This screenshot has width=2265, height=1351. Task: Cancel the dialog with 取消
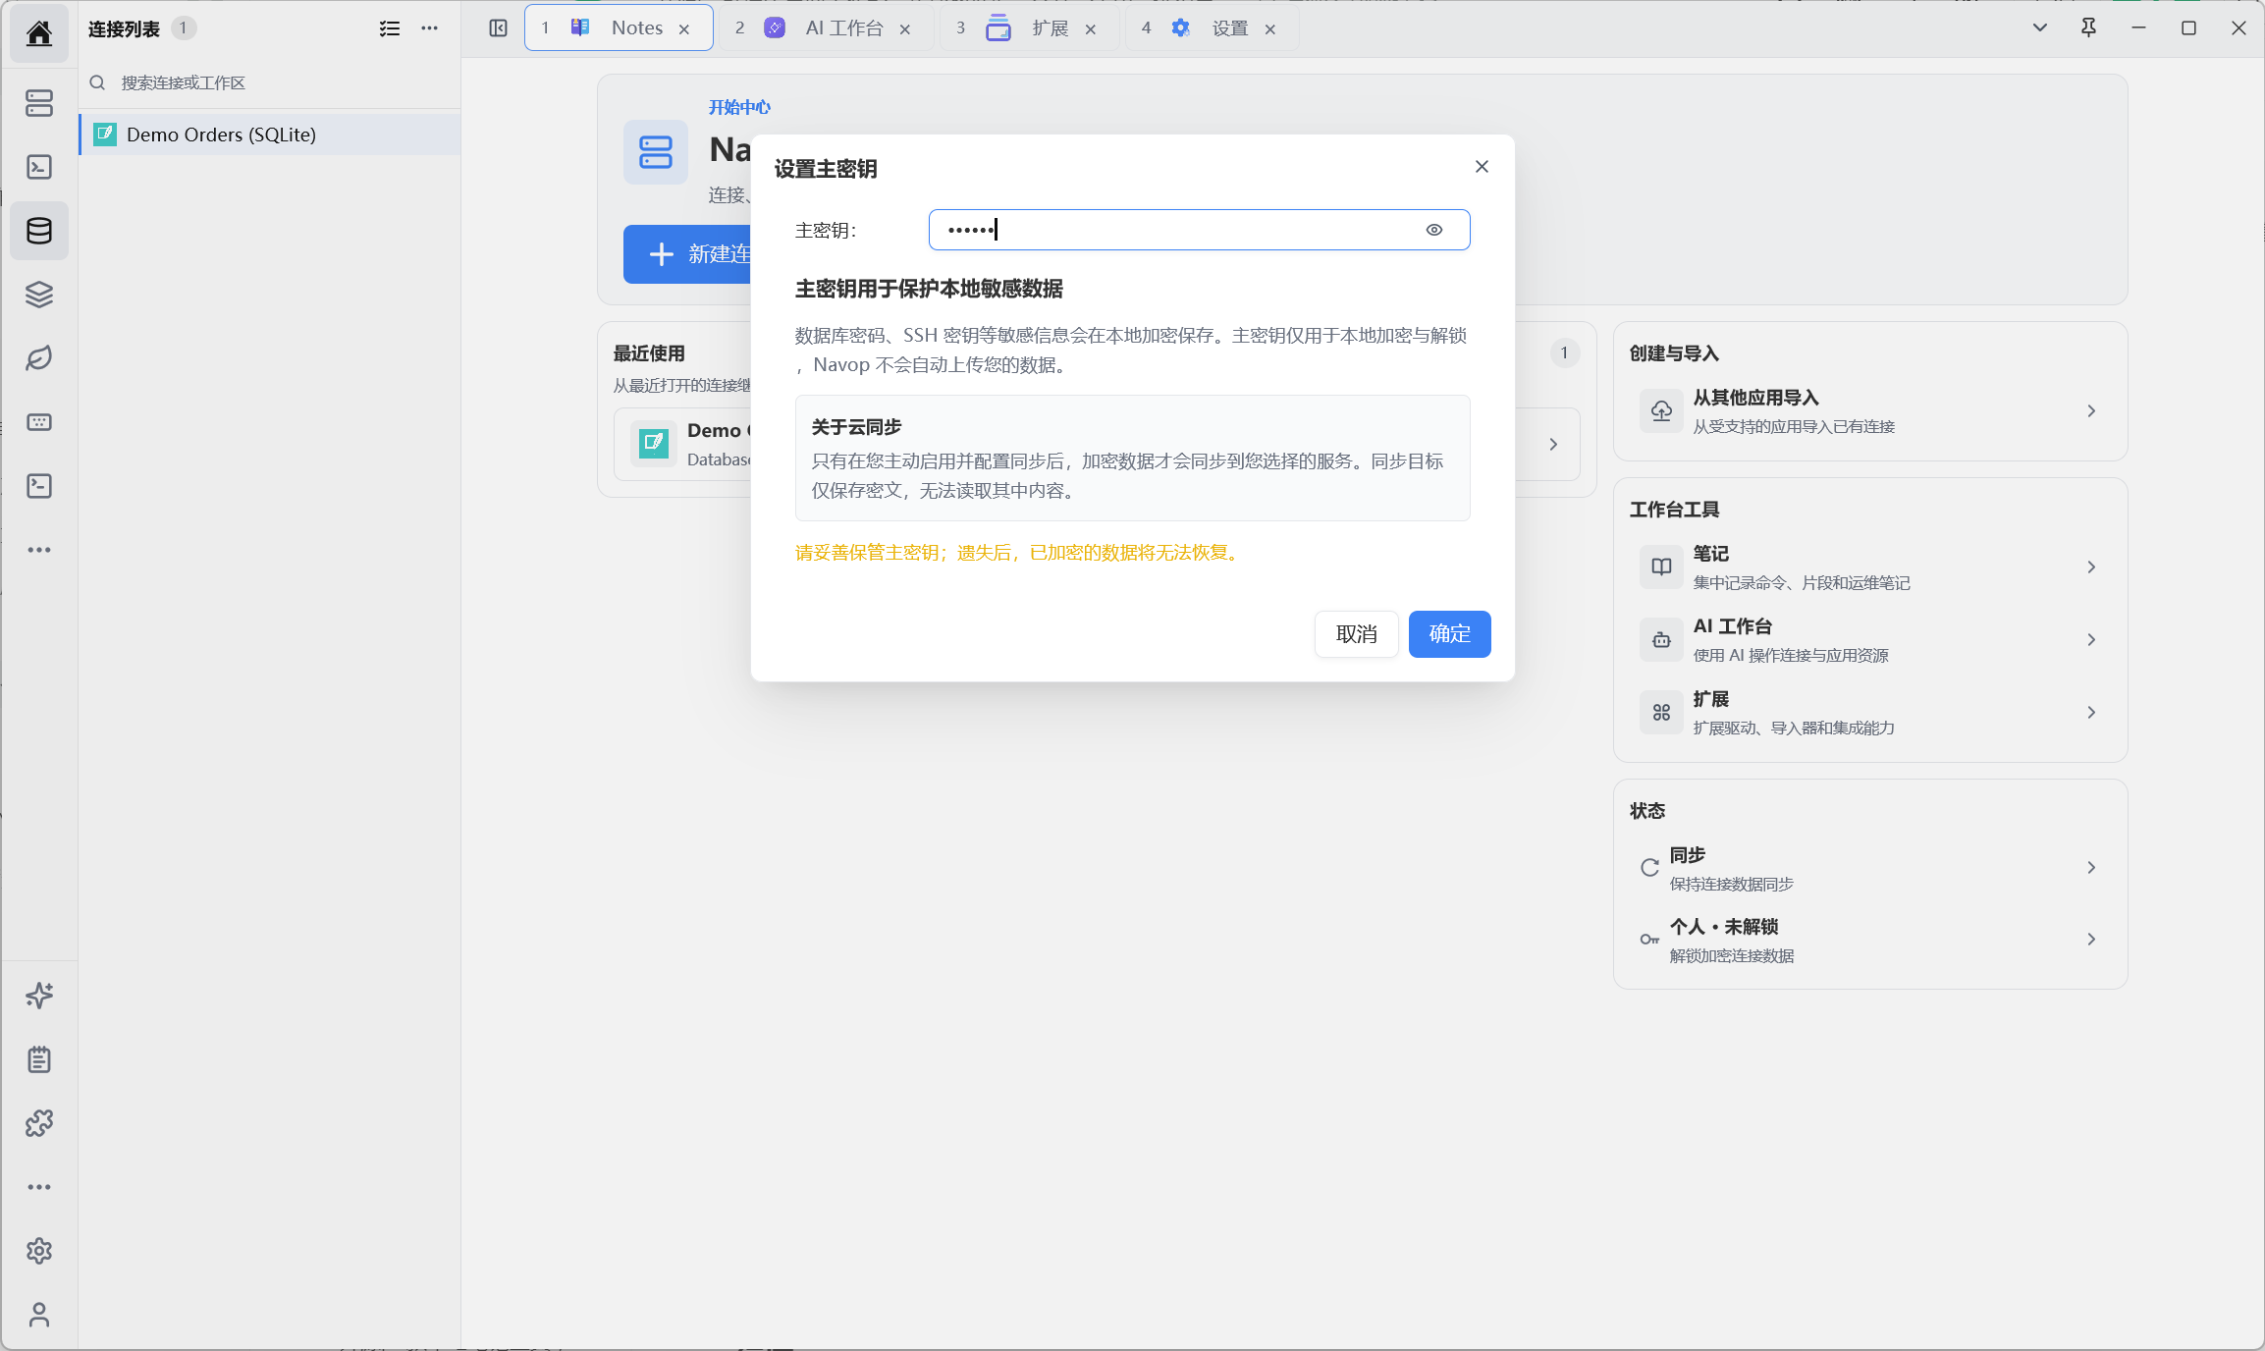(x=1356, y=634)
